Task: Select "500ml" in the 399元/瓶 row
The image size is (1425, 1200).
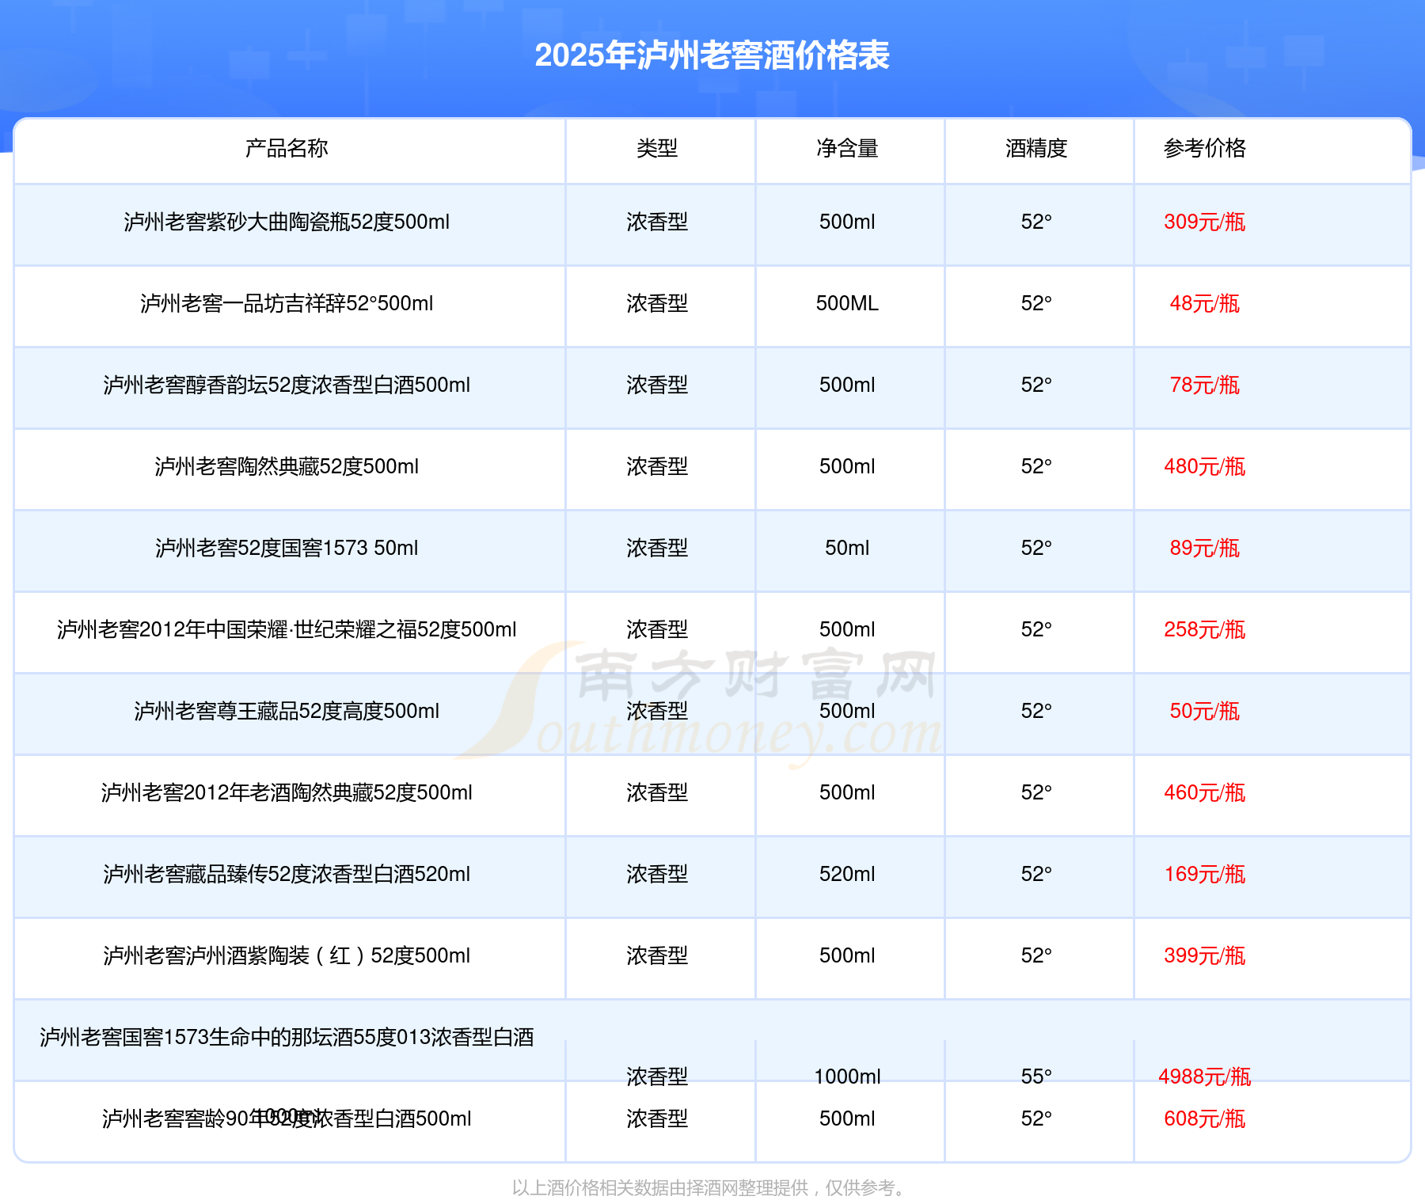Action: 847,955
